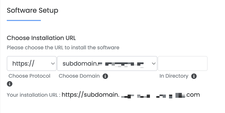Click the chevron arrow of the protocol selector

(x=52, y=63)
